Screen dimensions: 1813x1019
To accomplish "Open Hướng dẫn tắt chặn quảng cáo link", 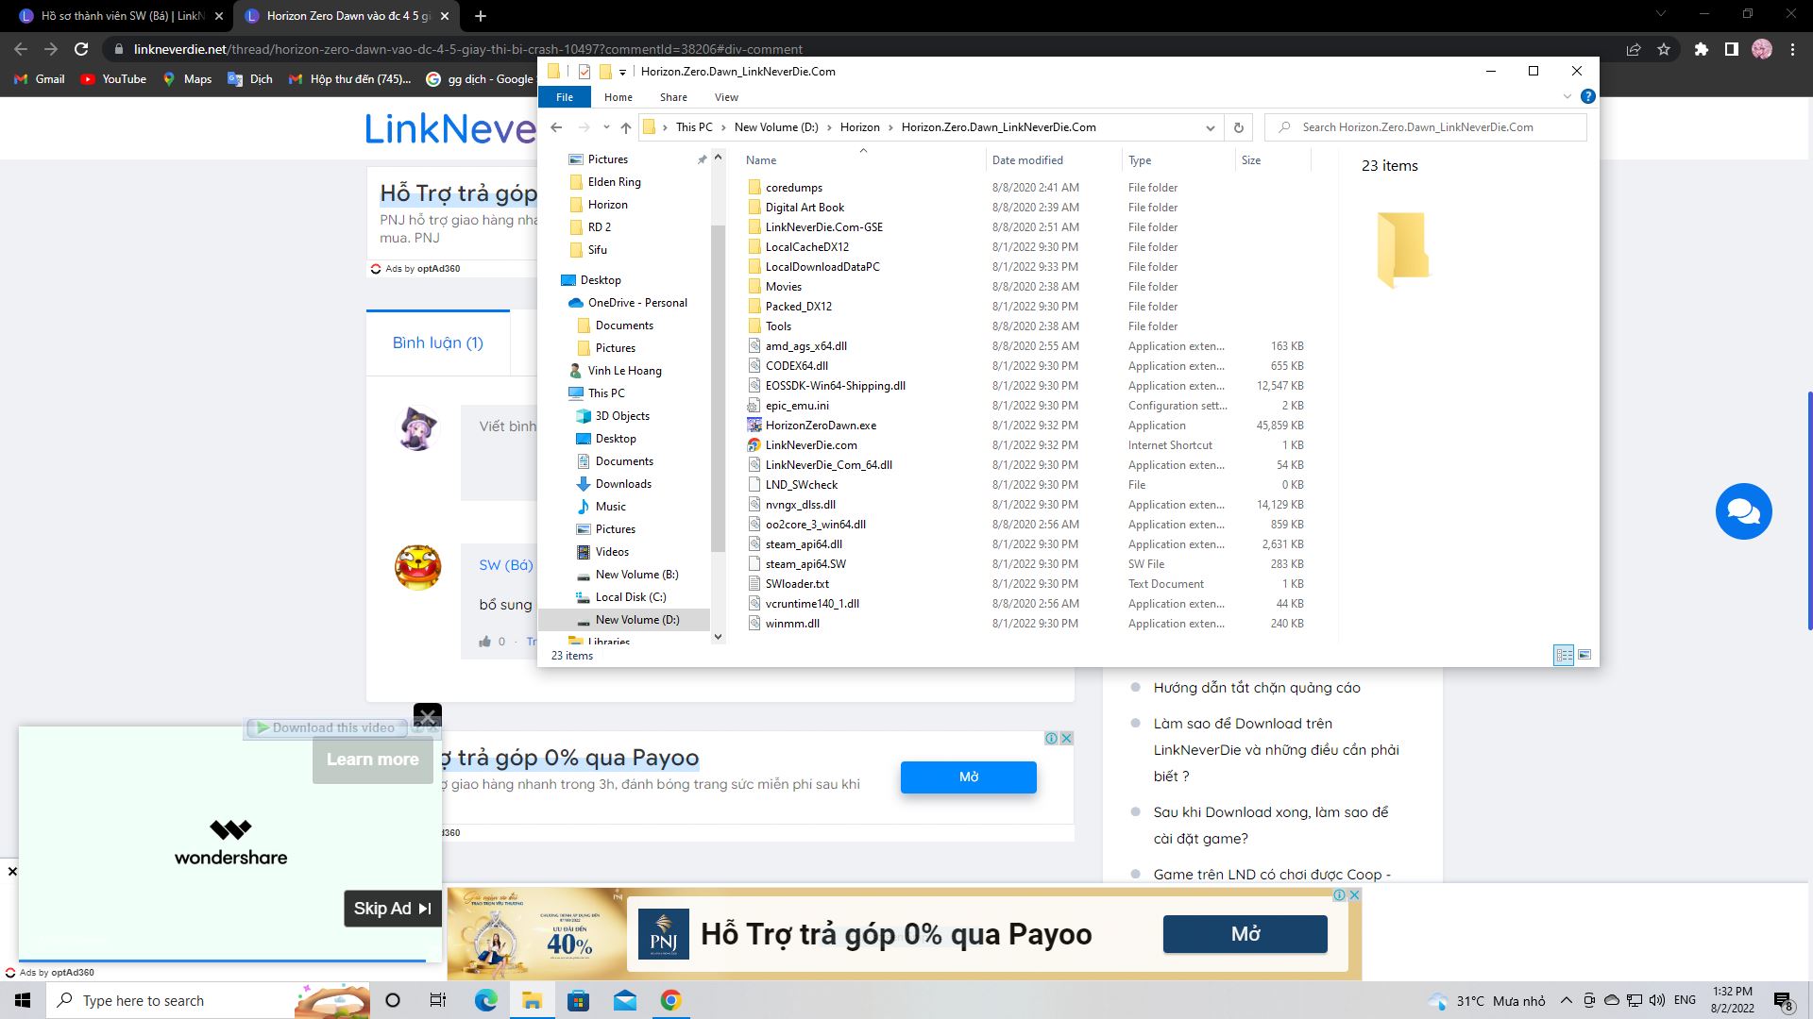I will click(x=1257, y=688).
